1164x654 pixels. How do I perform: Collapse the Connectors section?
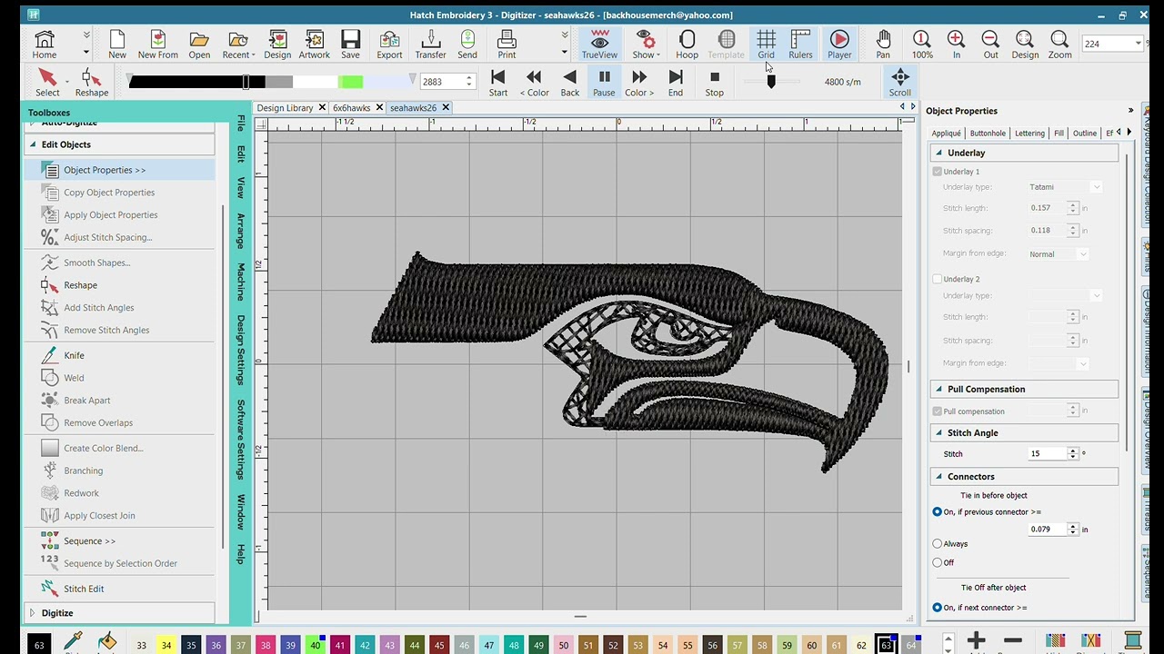(938, 476)
